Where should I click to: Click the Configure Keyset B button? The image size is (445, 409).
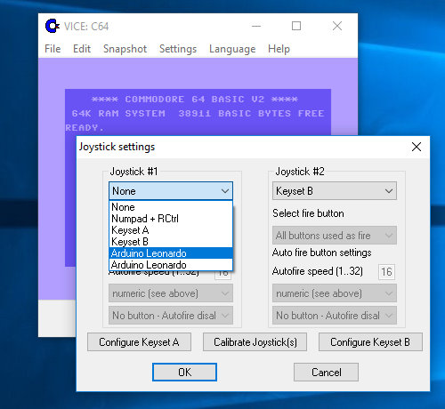click(370, 342)
